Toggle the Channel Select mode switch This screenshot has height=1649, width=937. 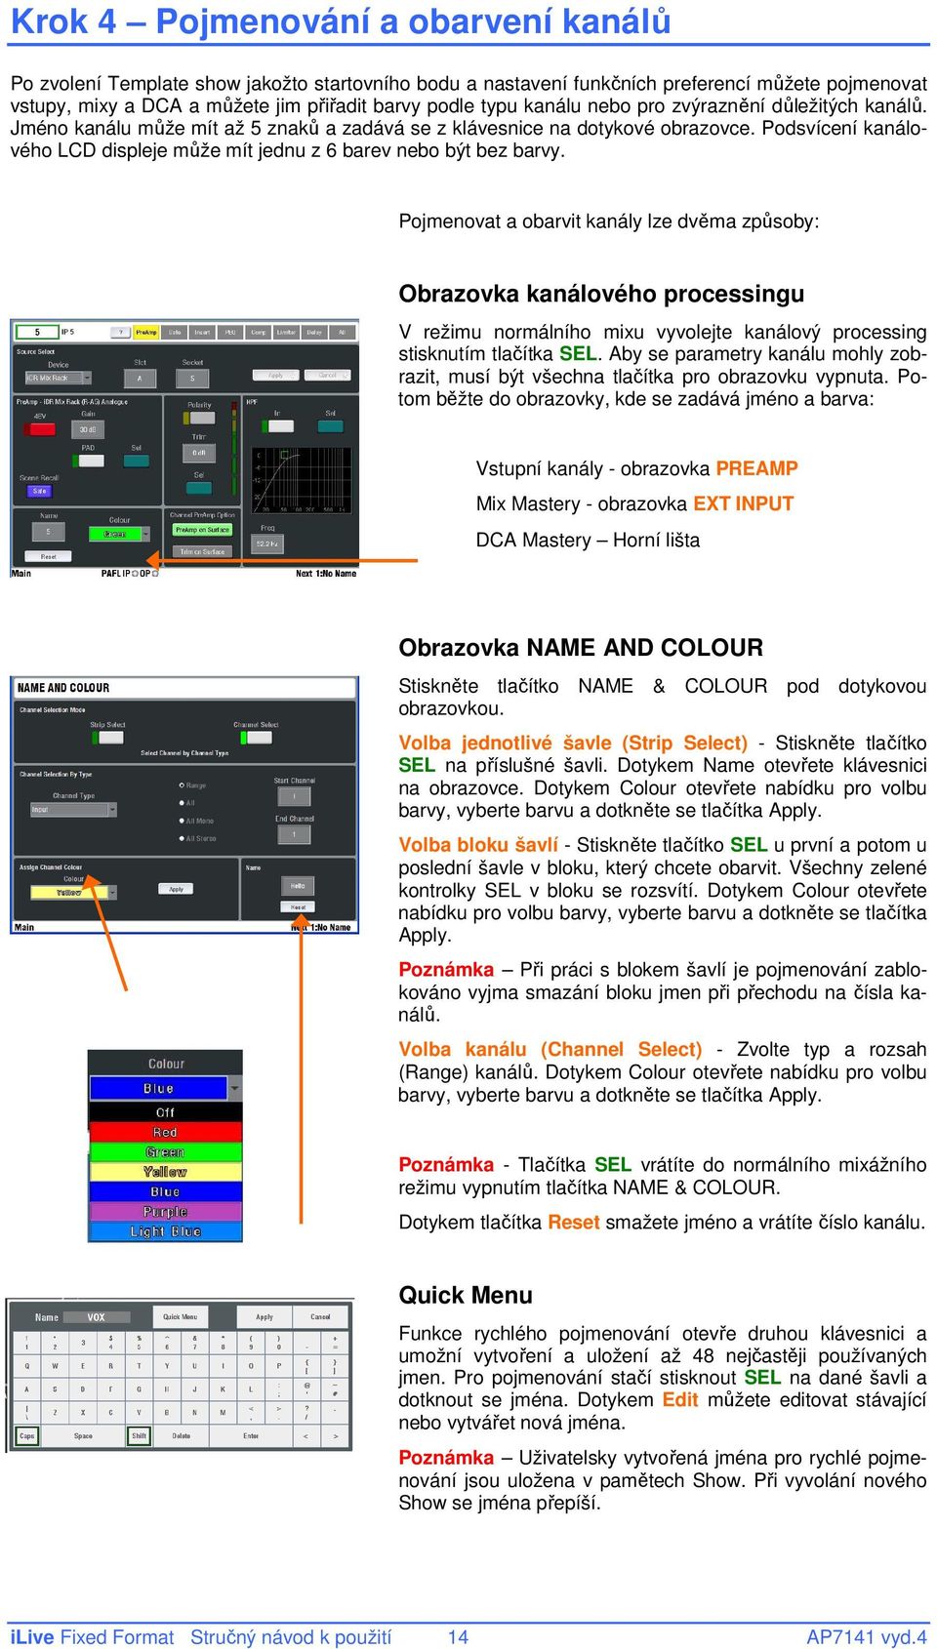pos(256,738)
